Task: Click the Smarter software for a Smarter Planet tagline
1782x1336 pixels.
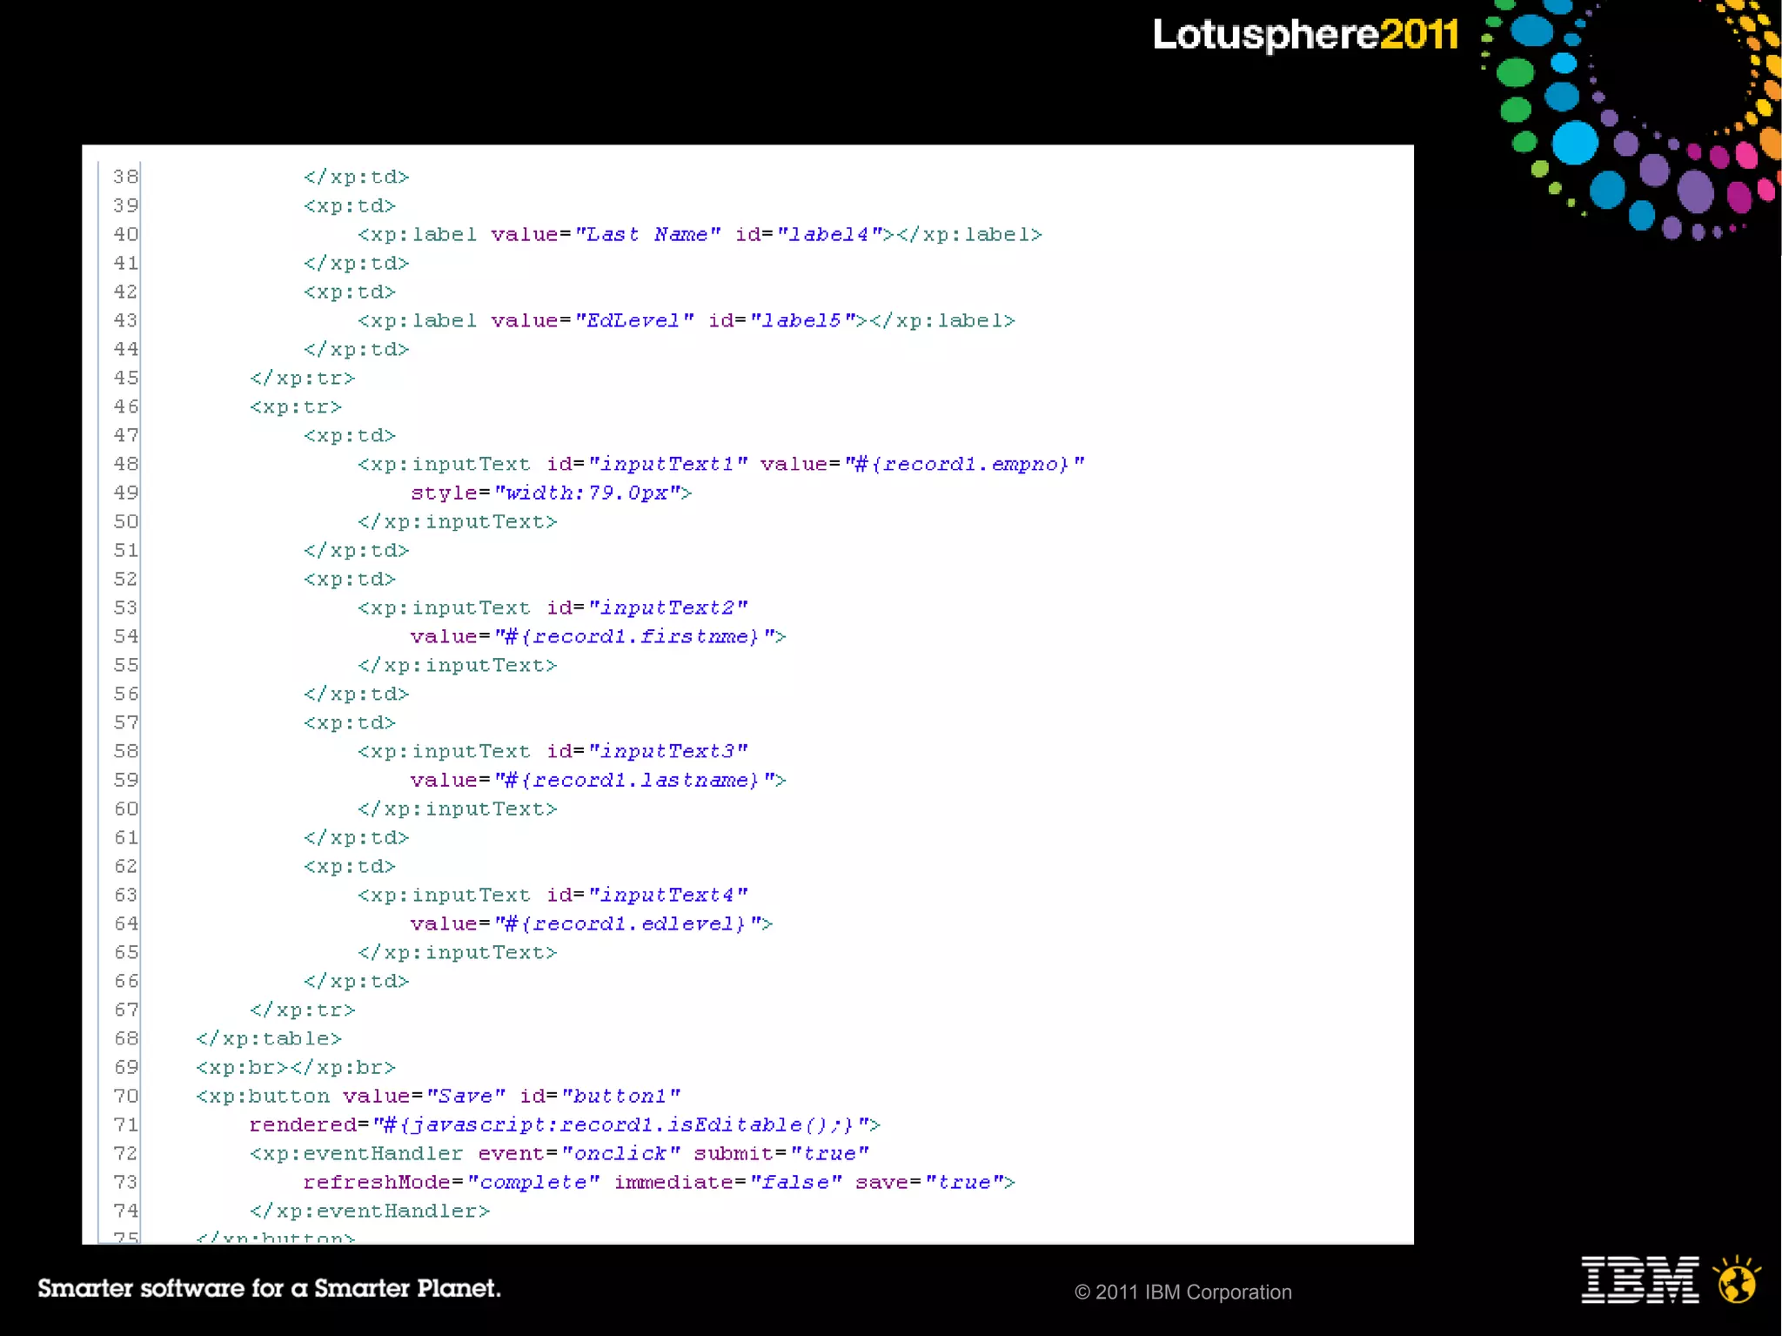Action: coord(269,1288)
